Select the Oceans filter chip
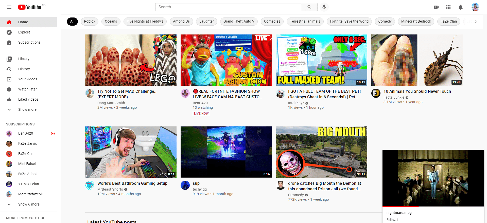 pos(111,22)
